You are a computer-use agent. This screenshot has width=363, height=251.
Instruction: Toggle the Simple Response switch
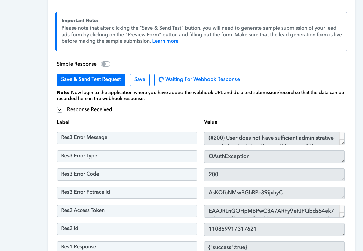pyautogui.click(x=106, y=64)
